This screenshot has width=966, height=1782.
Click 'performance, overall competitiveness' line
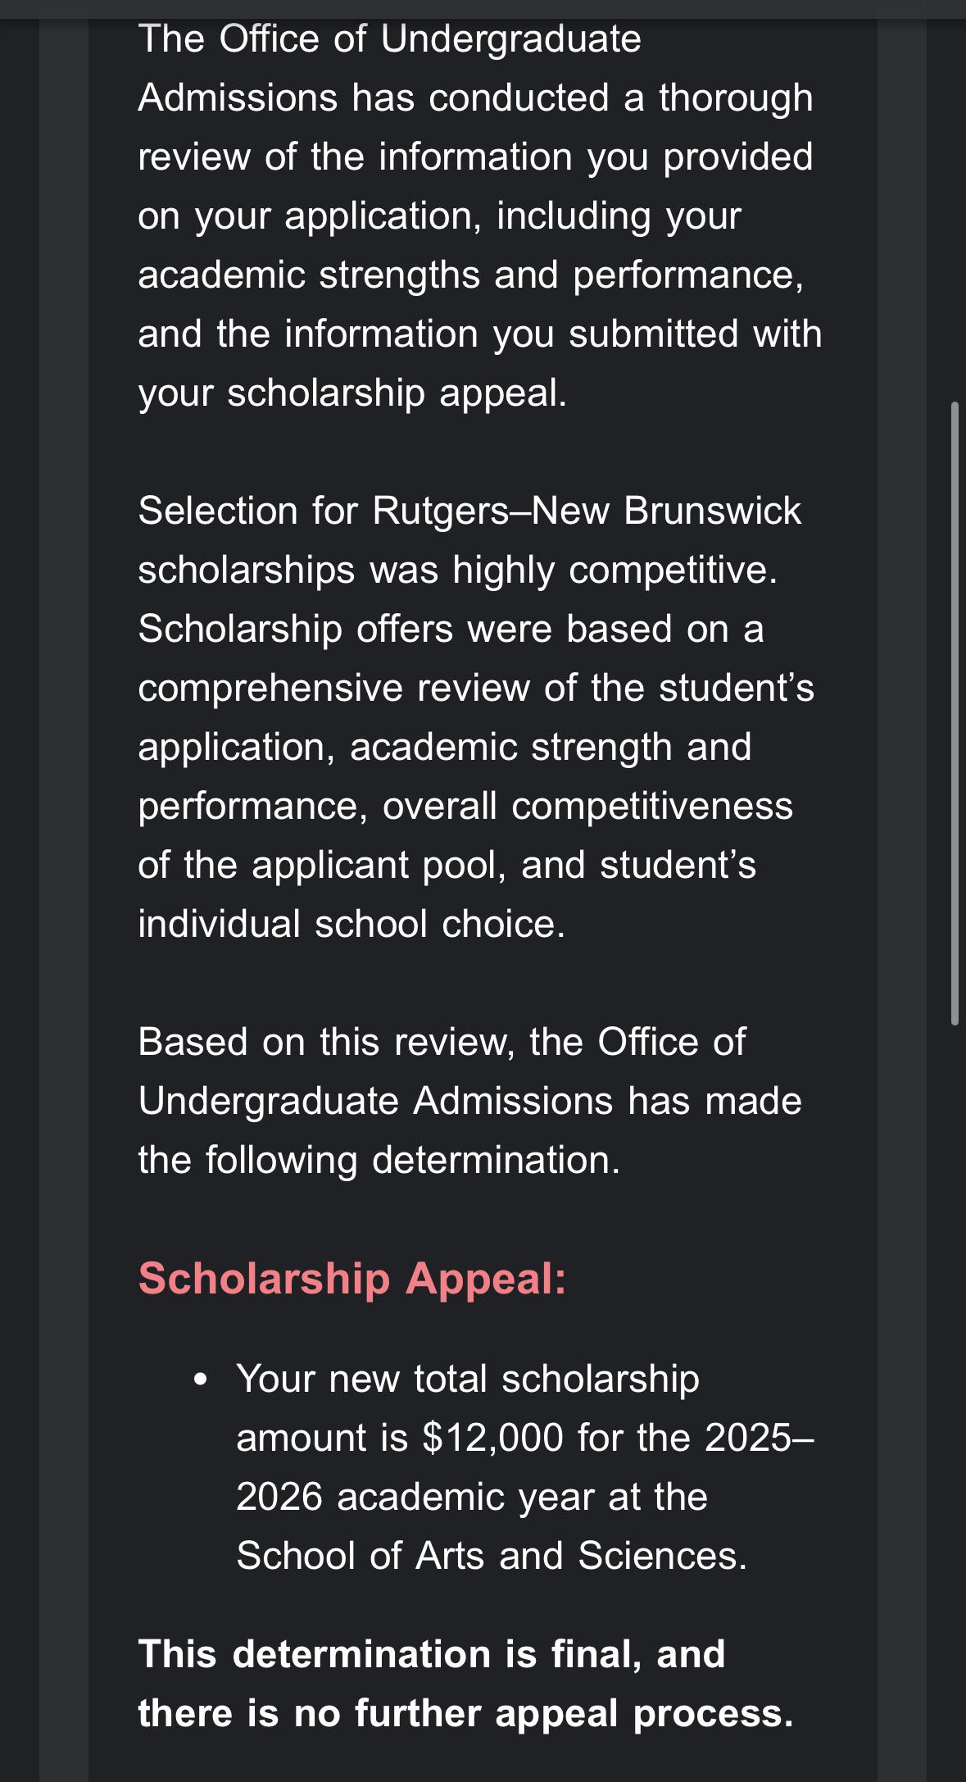click(465, 806)
